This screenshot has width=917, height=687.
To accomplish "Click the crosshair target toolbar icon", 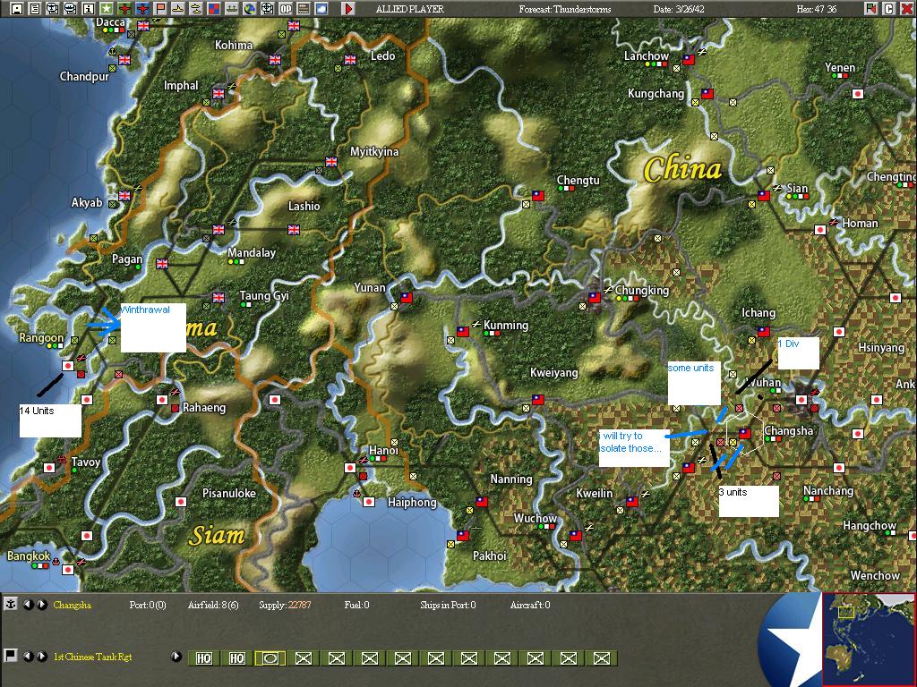I will [267, 9].
